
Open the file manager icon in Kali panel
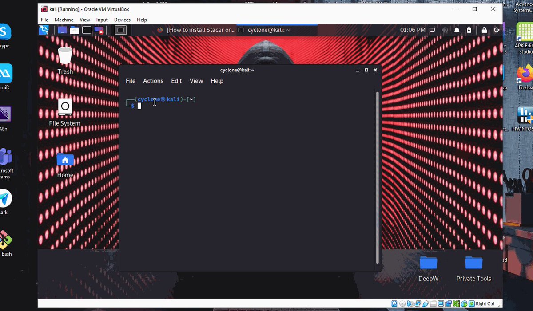pyautogui.click(x=74, y=30)
